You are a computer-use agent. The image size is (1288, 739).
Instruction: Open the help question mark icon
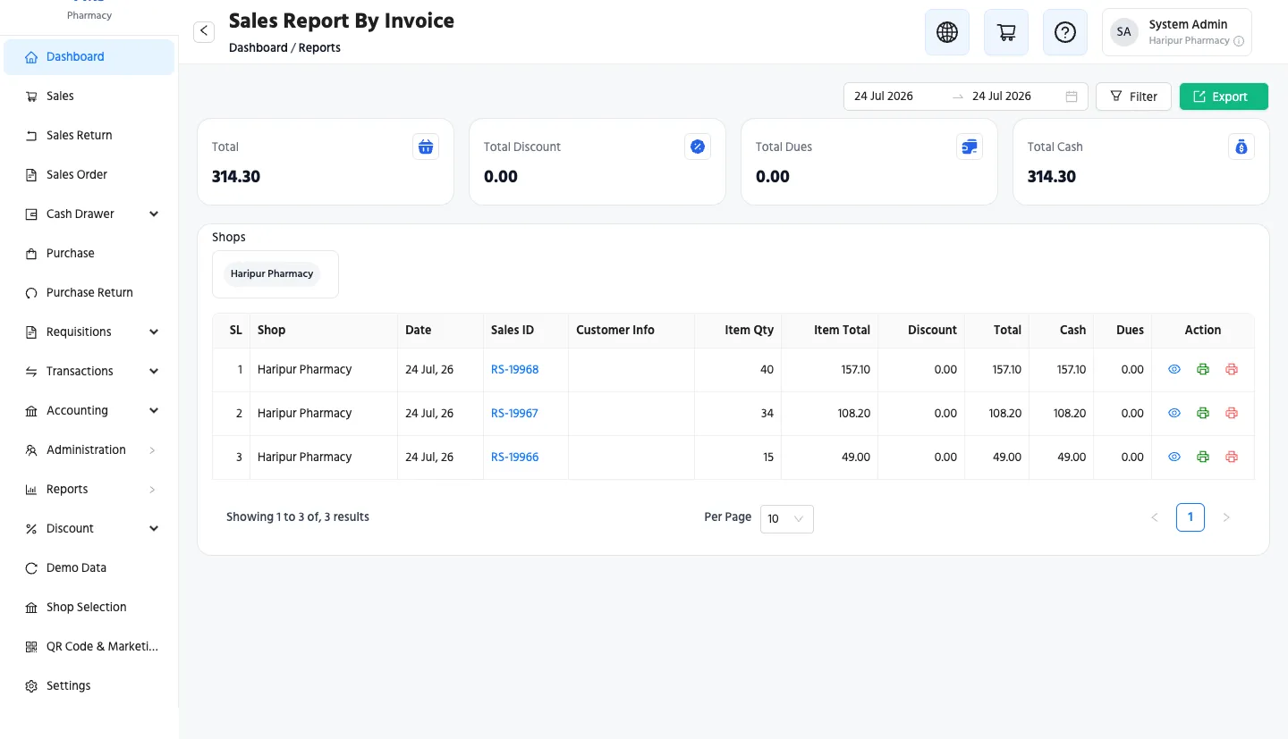[x=1065, y=32]
